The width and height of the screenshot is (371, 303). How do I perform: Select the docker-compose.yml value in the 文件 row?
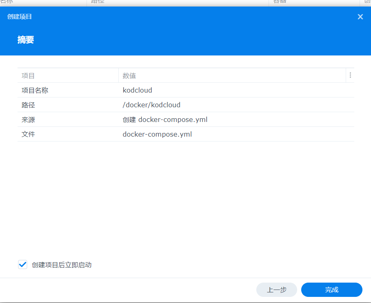(157, 134)
